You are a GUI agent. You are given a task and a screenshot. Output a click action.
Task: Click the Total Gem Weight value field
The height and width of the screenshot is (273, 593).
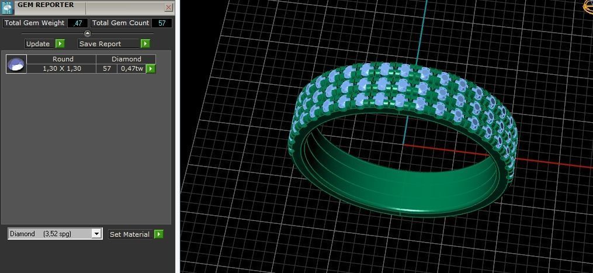click(78, 23)
